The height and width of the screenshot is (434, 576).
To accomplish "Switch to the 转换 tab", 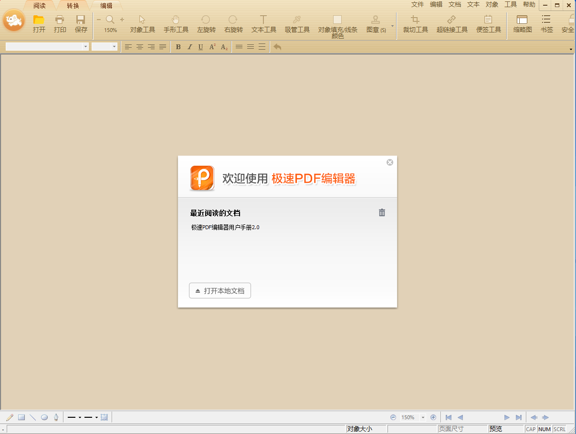I will point(73,6).
